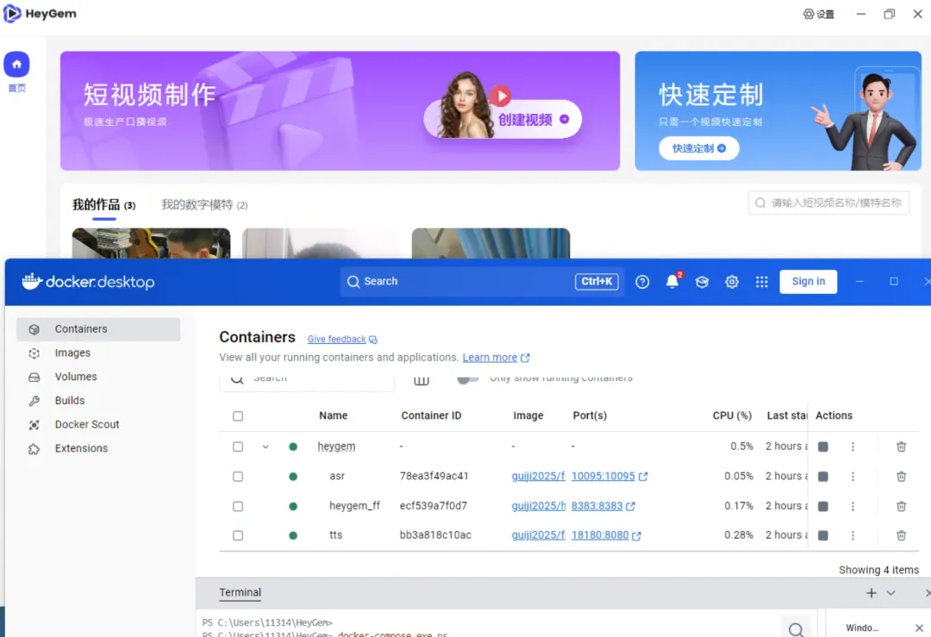Image resolution: width=931 pixels, height=637 pixels.
Task: Open more actions for heygem_ff container
Action: [x=853, y=506]
